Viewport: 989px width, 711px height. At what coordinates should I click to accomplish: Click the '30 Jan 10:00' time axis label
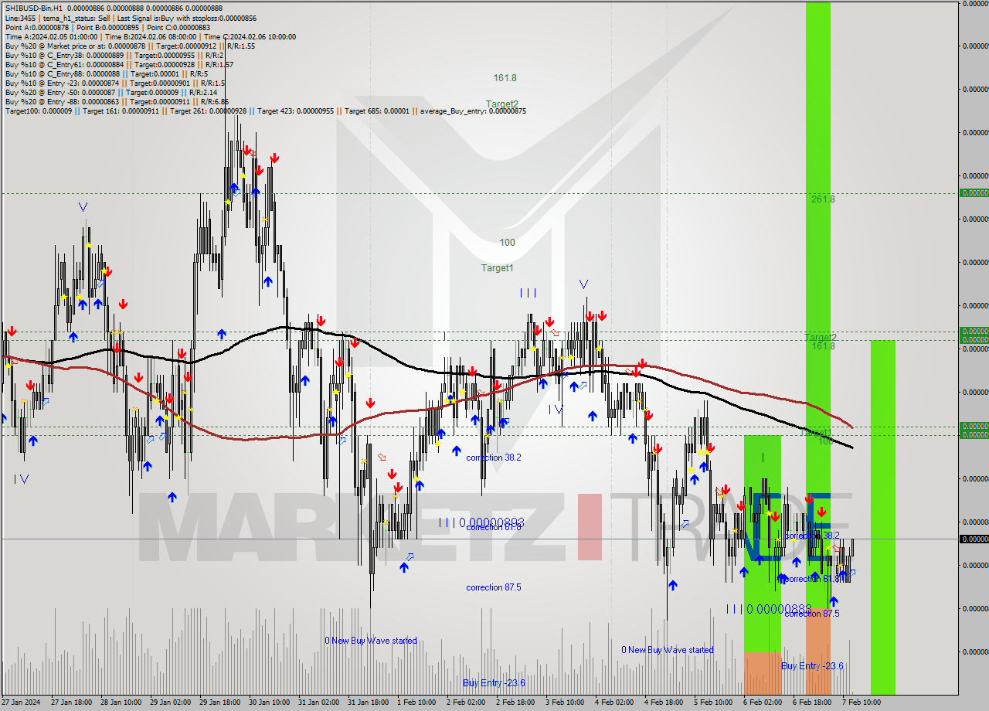tap(270, 702)
